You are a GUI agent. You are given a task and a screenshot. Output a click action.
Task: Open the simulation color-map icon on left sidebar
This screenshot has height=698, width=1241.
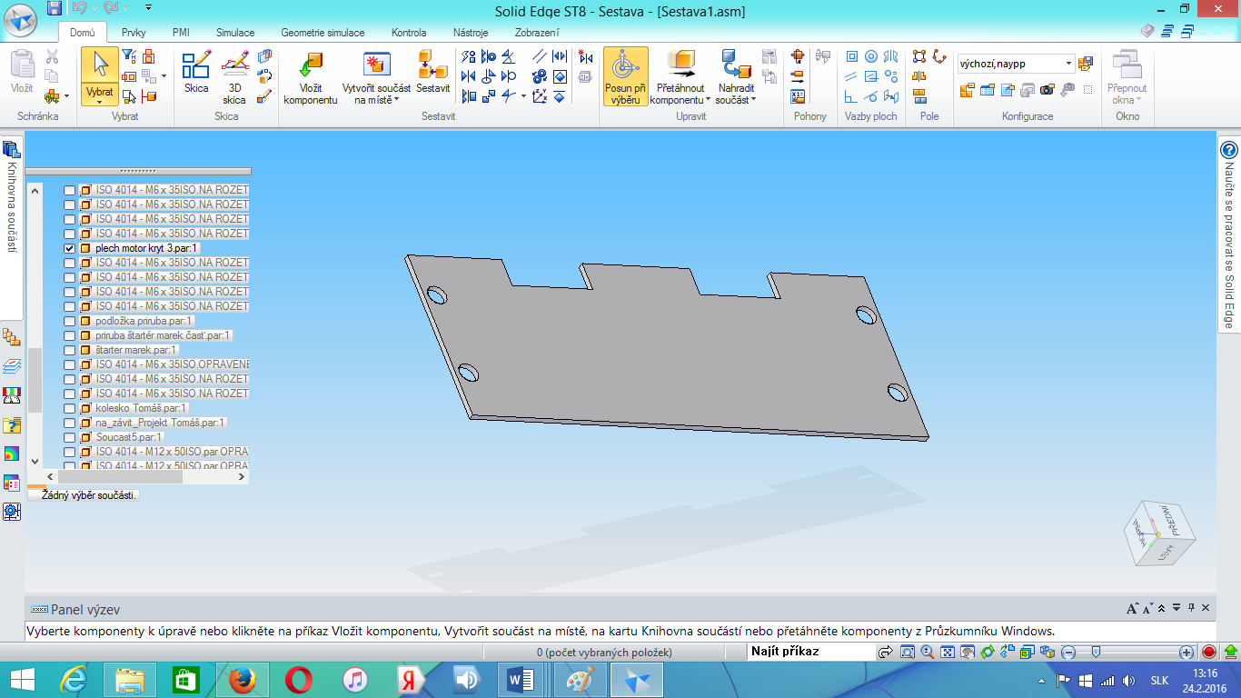pyautogui.click(x=11, y=454)
